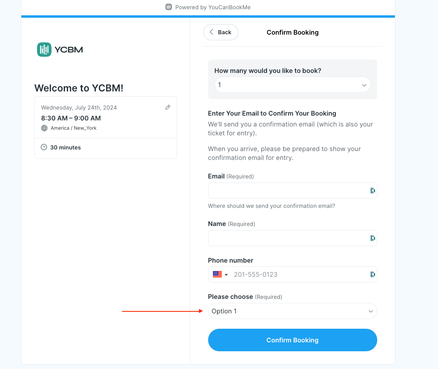438x369 pixels.
Task: Click the globe timezone icon
Action: coord(44,128)
